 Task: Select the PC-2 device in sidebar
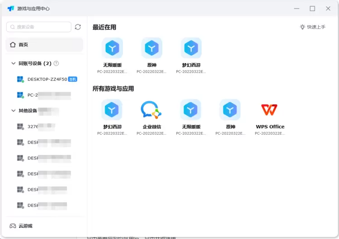pos(44,95)
